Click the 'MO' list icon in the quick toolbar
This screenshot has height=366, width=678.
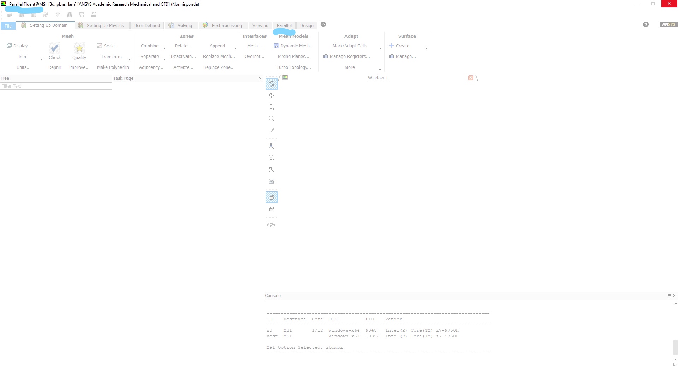pos(94,14)
